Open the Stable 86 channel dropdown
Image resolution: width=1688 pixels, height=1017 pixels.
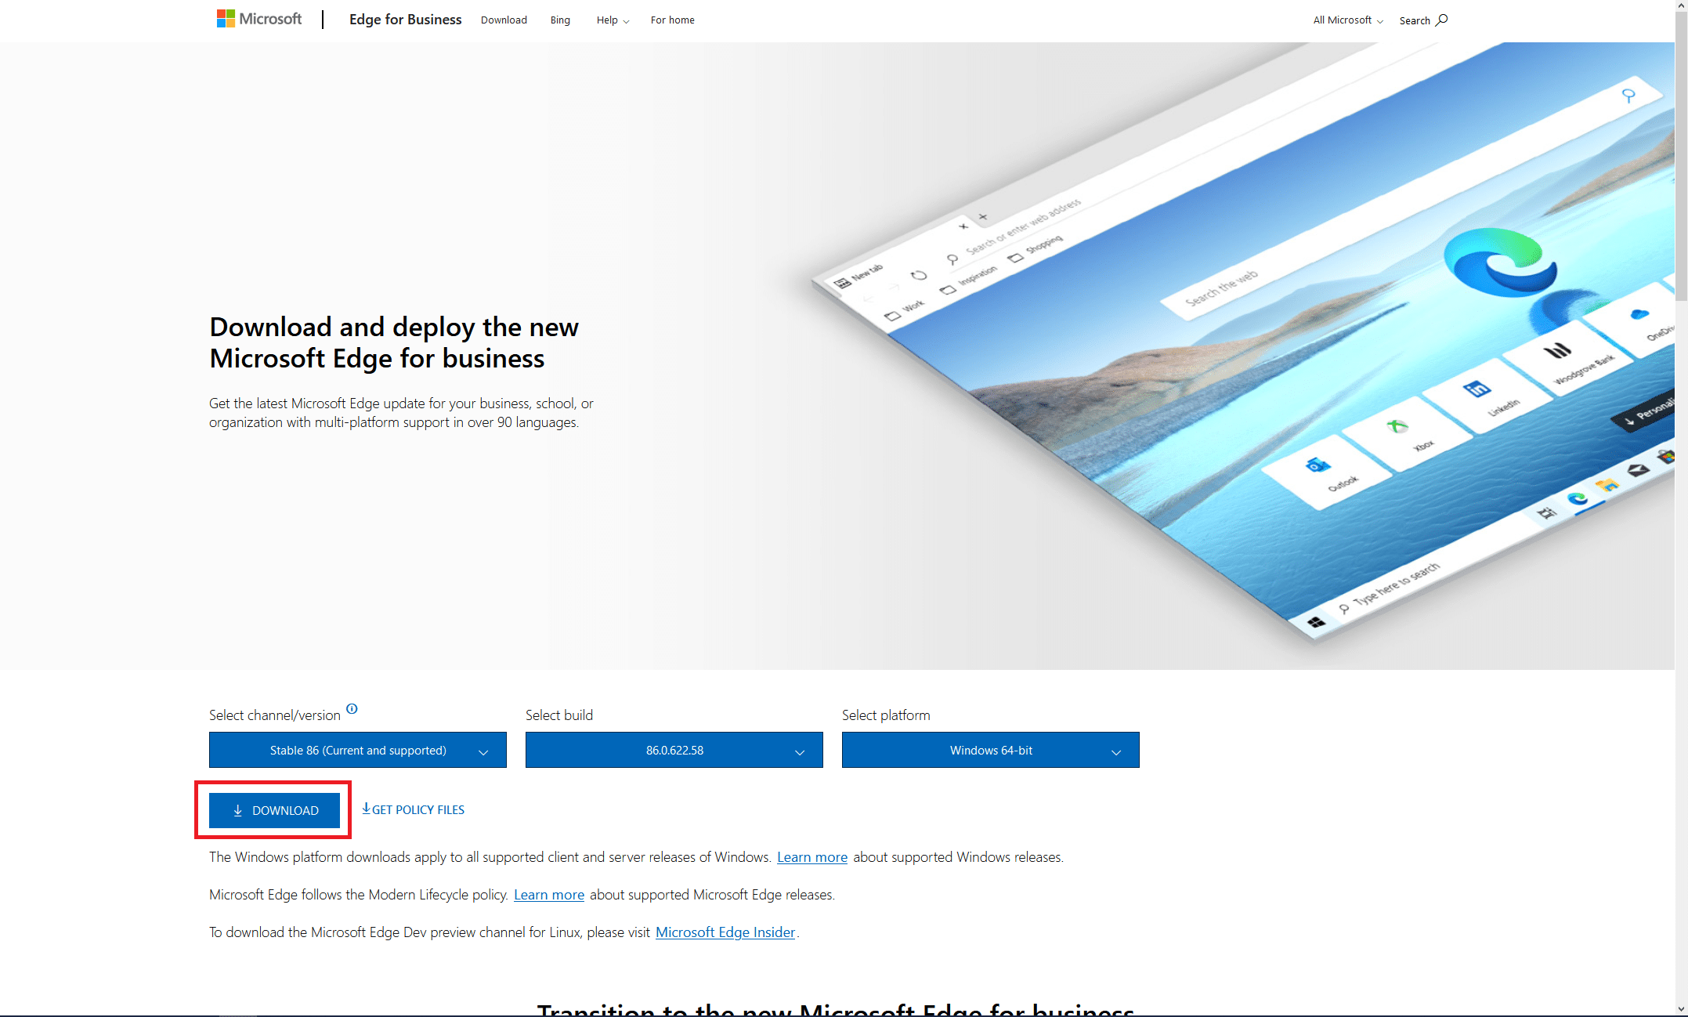pyautogui.click(x=358, y=750)
